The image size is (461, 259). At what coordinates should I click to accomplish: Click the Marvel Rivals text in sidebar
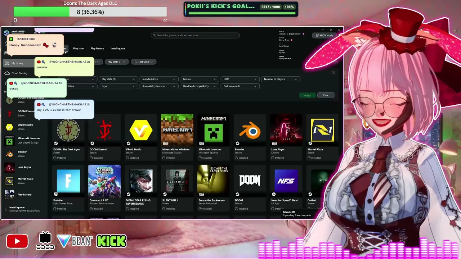(26, 179)
